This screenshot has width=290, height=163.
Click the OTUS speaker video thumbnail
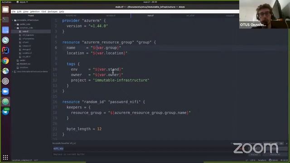pos(264,14)
